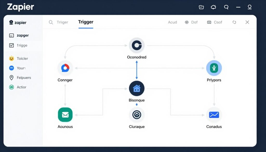The image size is (266, 152).
Task: Open the Csof header option
Action: (x=218, y=22)
